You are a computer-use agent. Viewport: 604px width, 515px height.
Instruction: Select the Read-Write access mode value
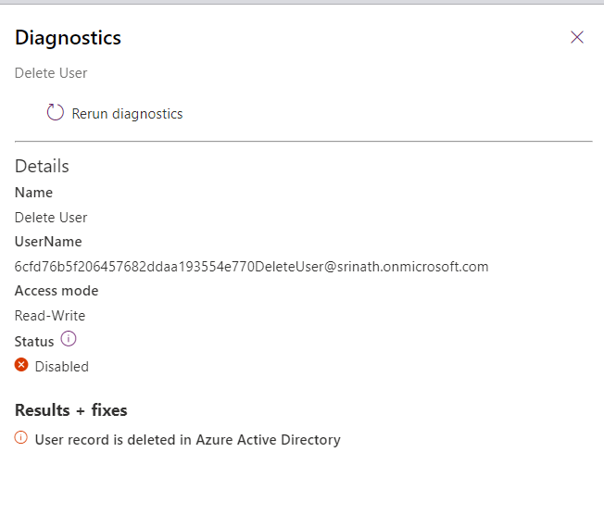50,316
